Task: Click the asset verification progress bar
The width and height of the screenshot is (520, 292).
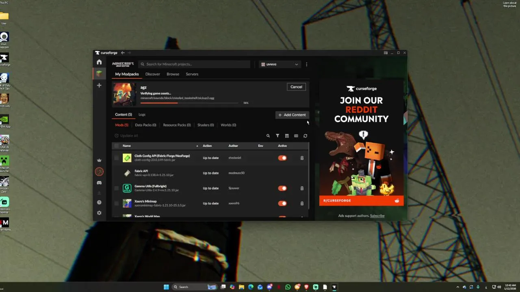Action: coord(189,103)
